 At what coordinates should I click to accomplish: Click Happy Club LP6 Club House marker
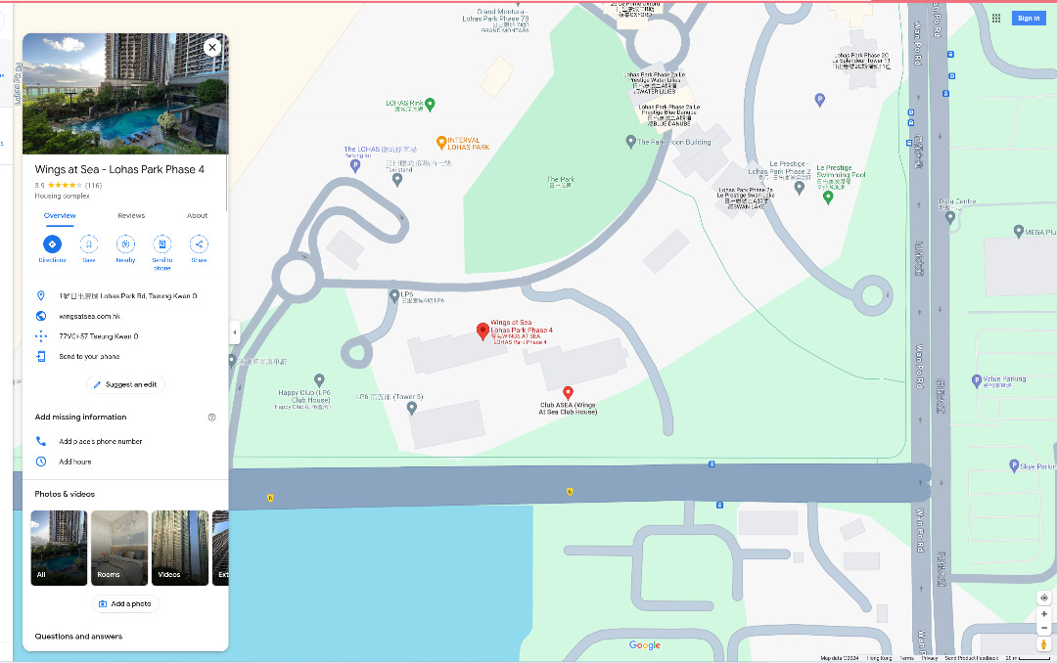[319, 380]
